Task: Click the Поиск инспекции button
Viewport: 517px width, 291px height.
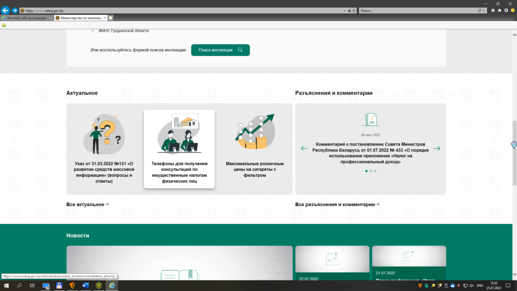Action: (x=220, y=50)
